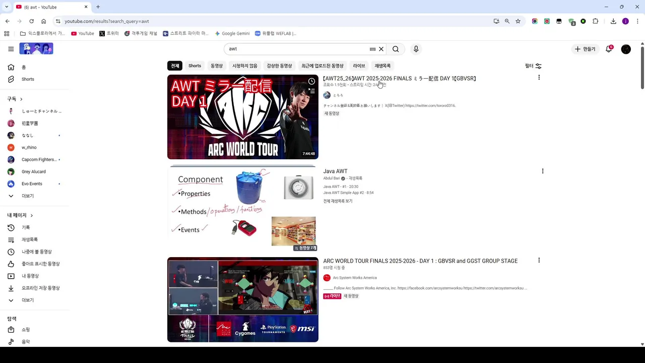This screenshot has width=645, height=363.
Task: Click 전체 재생목록 보기 link
Action: [x=338, y=201]
